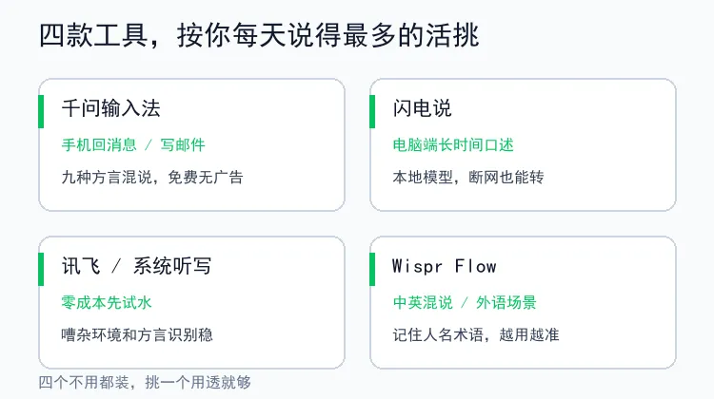The width and height of the screenshot is (714, 399).
Task: Click the green 外语场景 label
Action: coord(506,303)
